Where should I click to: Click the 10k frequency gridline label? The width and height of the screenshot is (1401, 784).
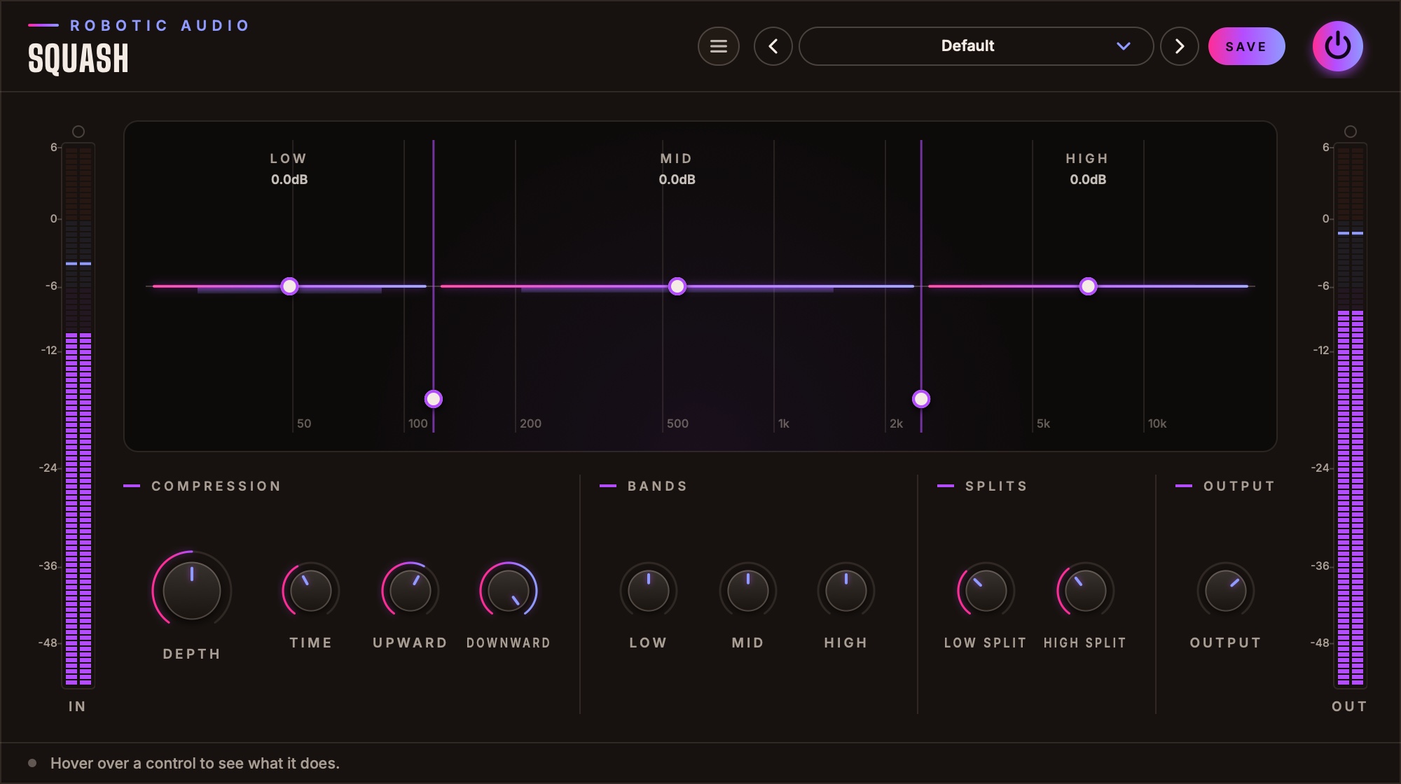tap(1157, 423)
